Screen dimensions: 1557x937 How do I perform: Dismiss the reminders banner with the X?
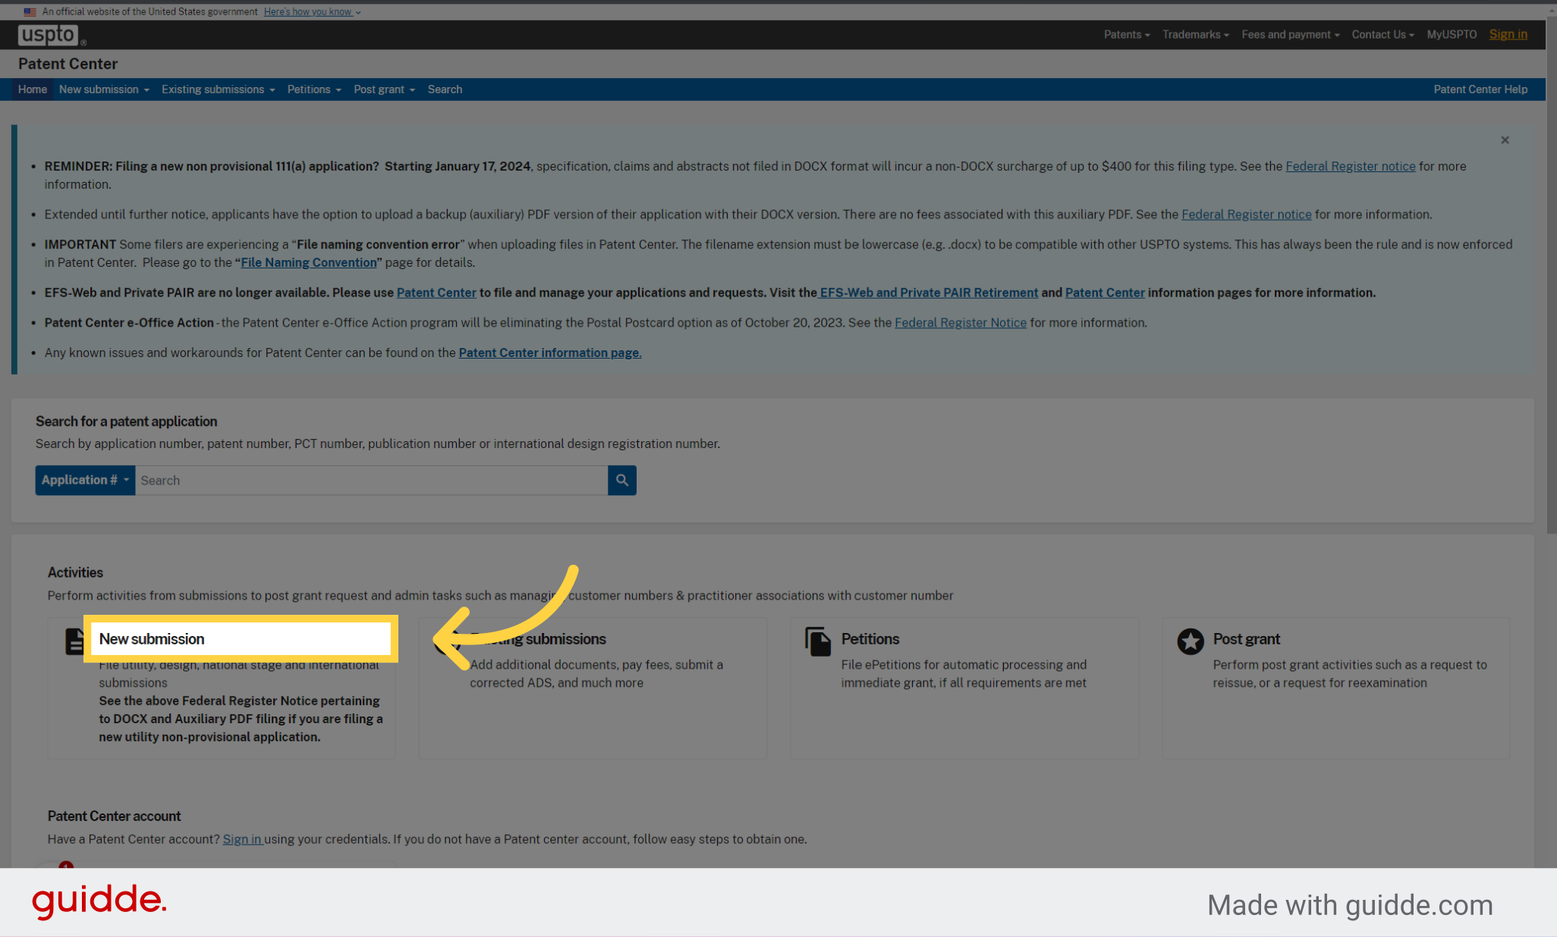point(1505,140)
